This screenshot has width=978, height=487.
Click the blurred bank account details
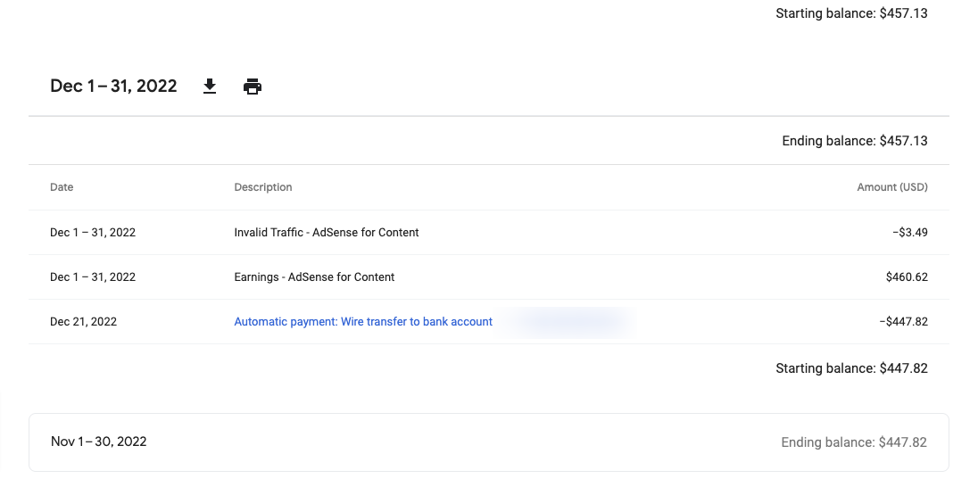point(567,322)
